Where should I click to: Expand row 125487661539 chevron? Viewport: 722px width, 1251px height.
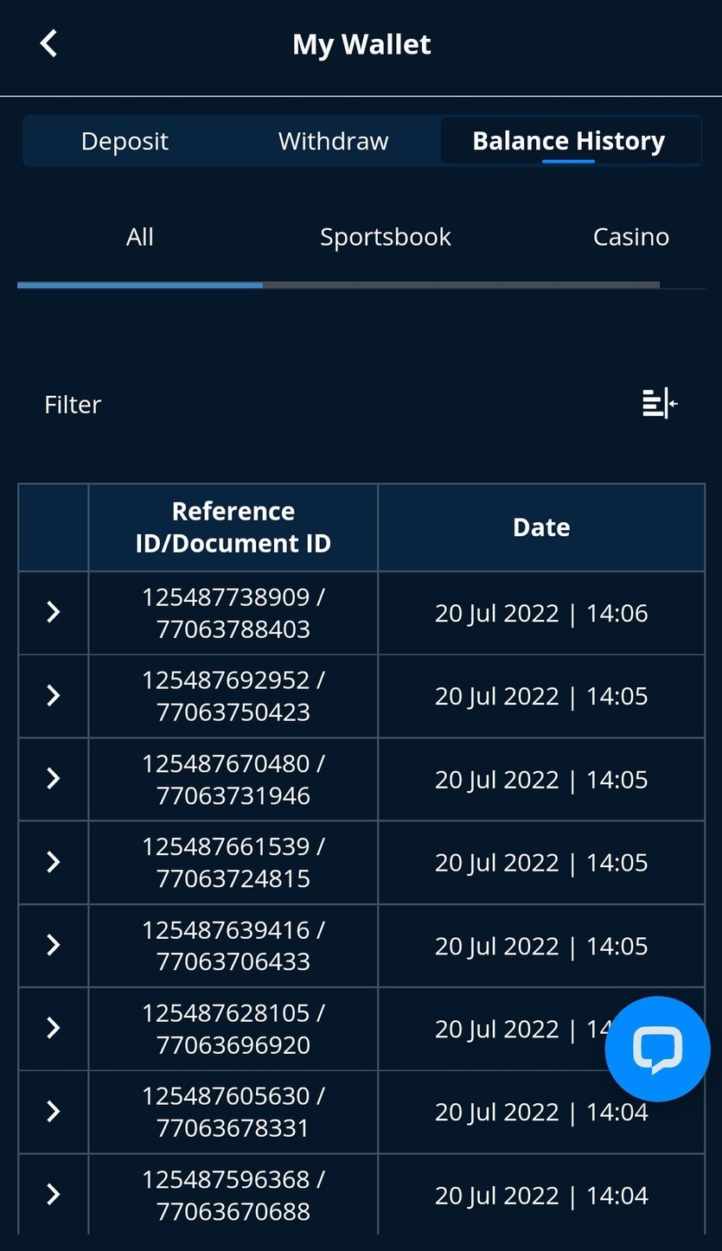coord(54,861)
